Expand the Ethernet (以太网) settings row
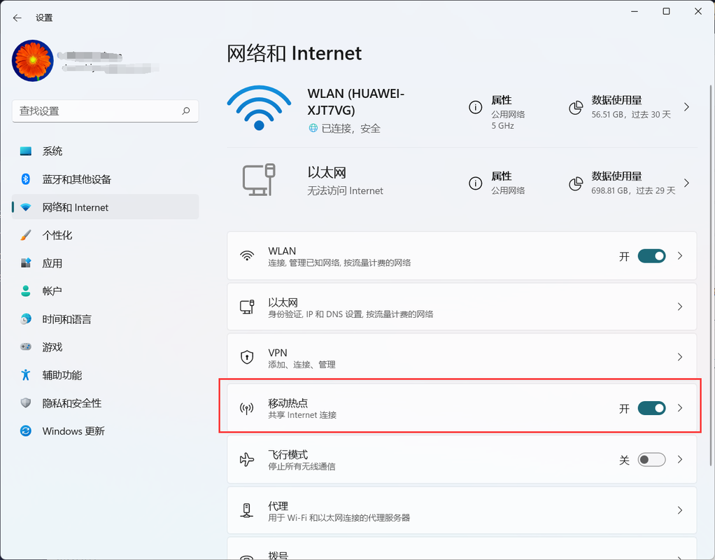 (x=679, y=306)
